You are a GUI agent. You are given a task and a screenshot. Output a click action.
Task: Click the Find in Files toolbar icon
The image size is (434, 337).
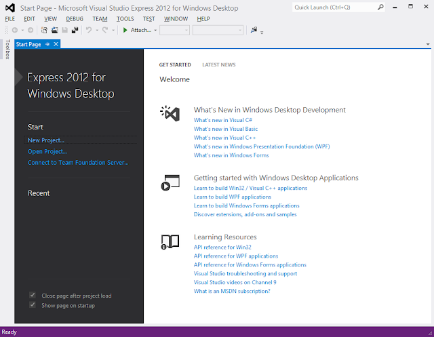pyautogui.click(x=254, y=30)
